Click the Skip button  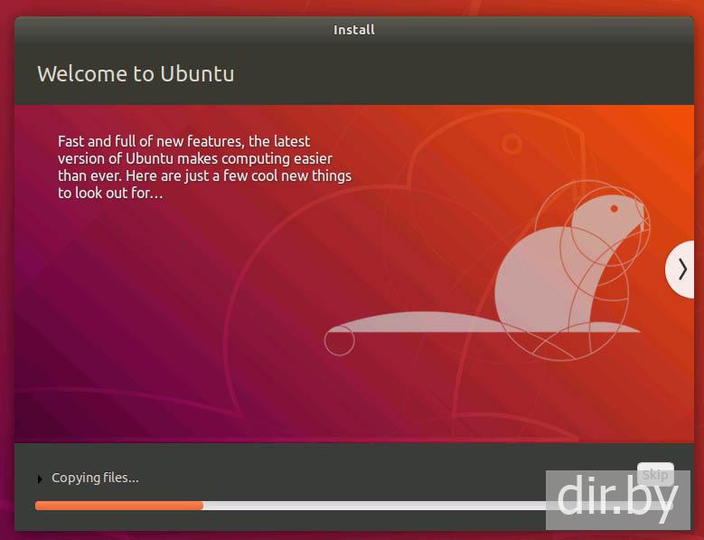pyautogui.click(x=655, y=474)
